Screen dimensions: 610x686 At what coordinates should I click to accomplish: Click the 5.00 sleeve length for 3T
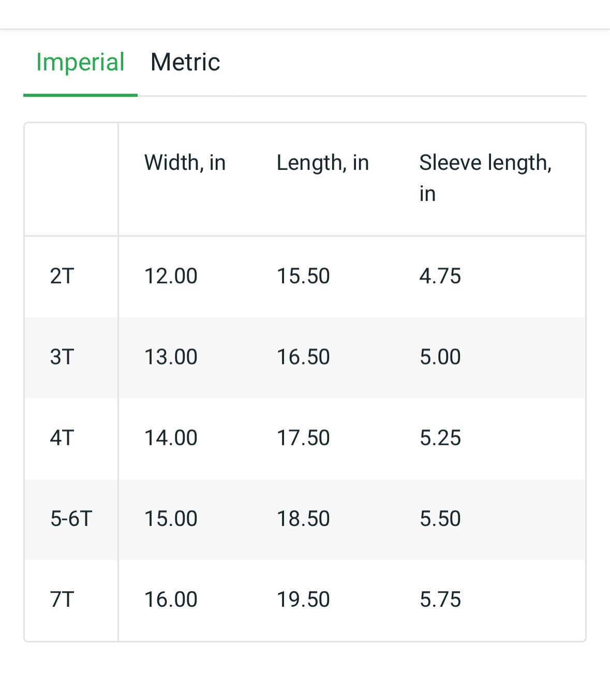pos(440,357)
